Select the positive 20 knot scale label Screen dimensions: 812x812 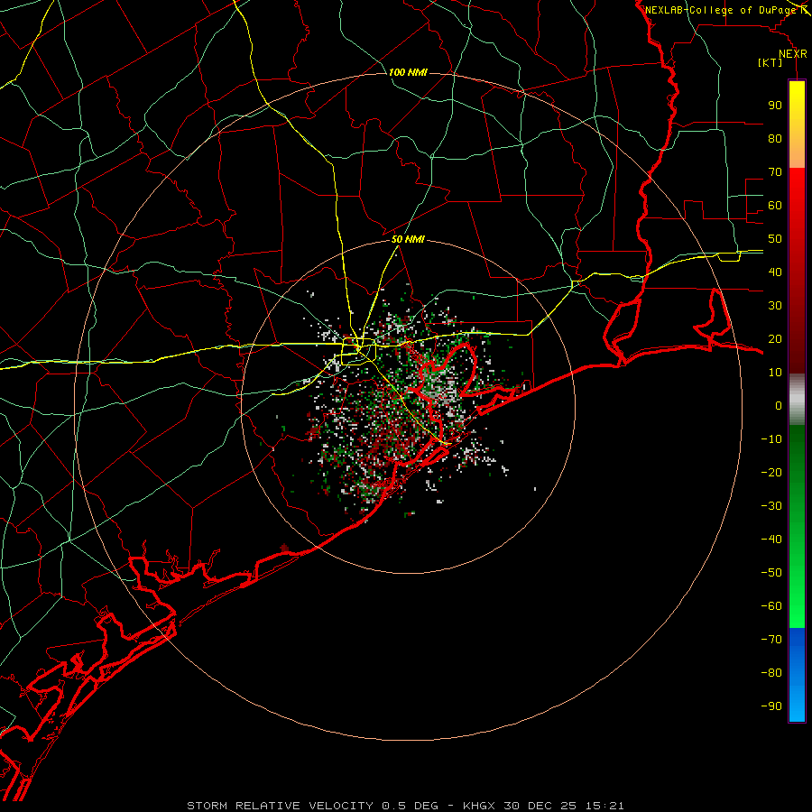point(775,338)
